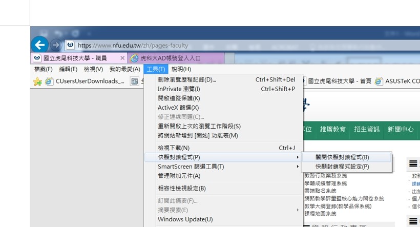Viewport: 420px width, 227px height.
Task: Open 課程地圖系統 link
Action: point(320,214)
